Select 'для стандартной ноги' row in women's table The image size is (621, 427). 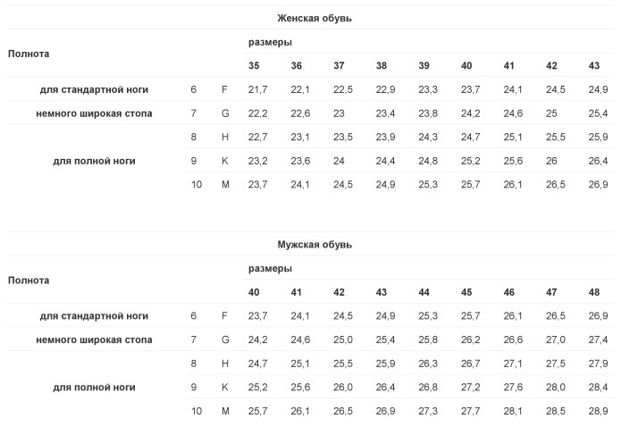coord(311,89)
